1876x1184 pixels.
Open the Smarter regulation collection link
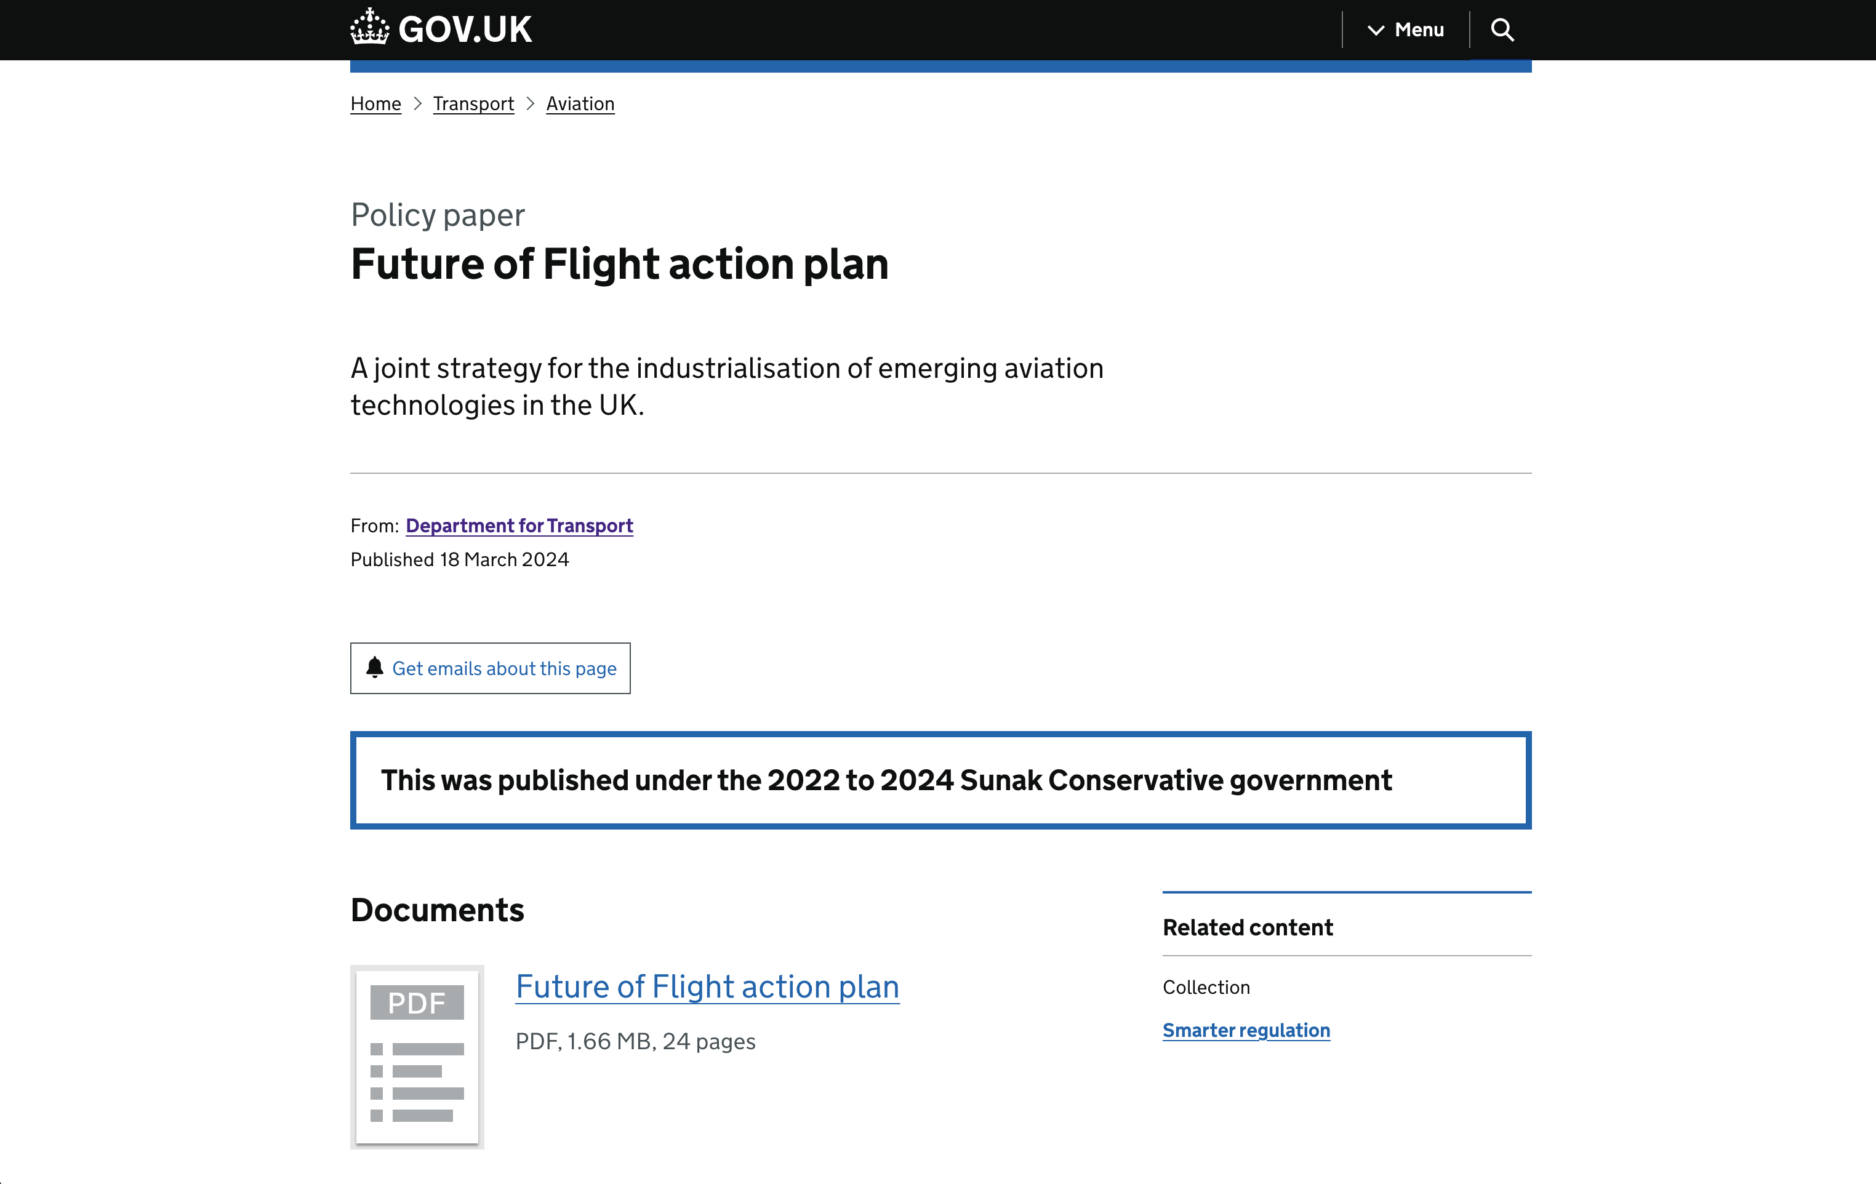click(x=1246, y=1030)
